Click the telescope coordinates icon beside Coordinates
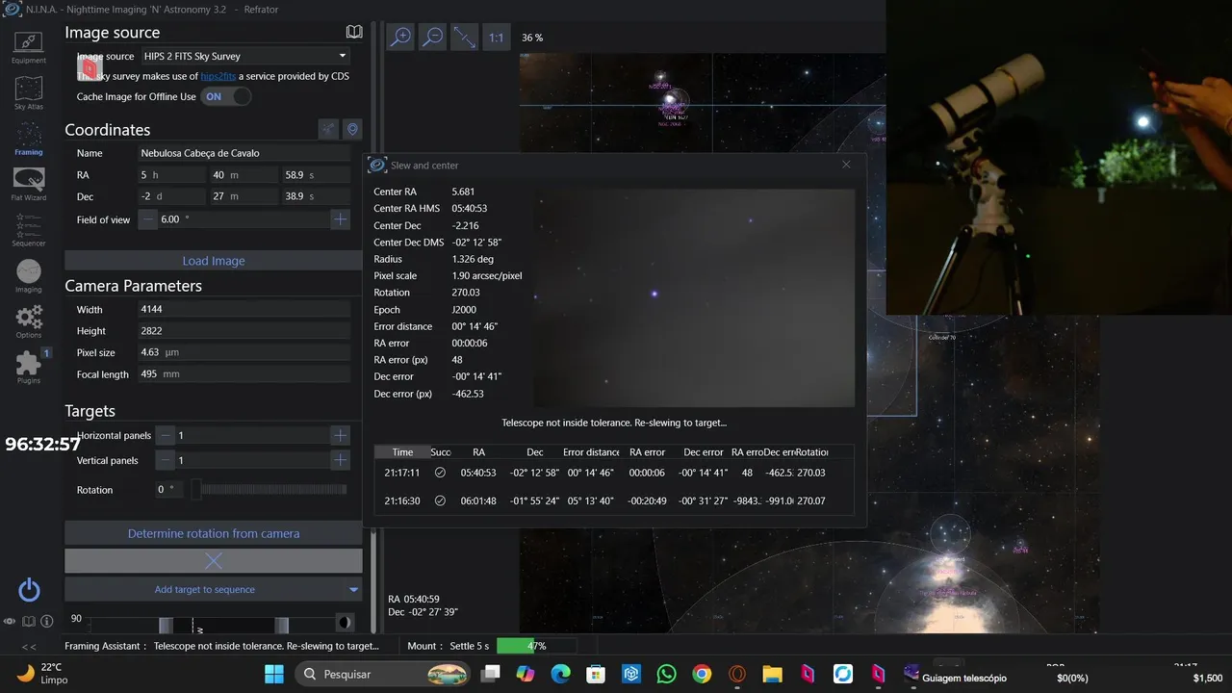1232x693 pixels. point(329,130)
